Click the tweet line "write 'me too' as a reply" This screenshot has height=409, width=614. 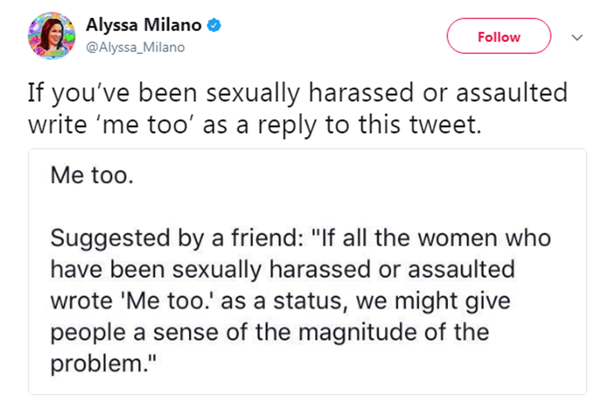click(254, 124)
